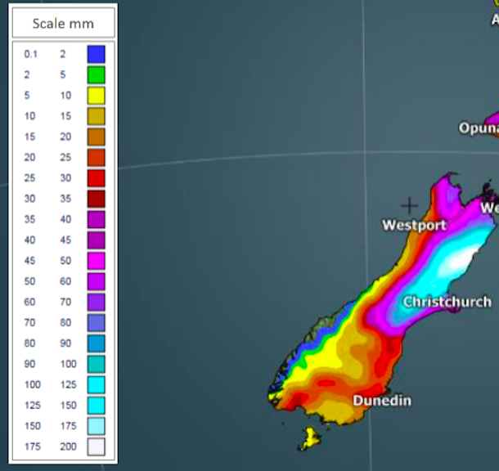Select the purple 60–70 mm swatch
The width and height of the screenshot is (499, 471).
pos(96,302)
